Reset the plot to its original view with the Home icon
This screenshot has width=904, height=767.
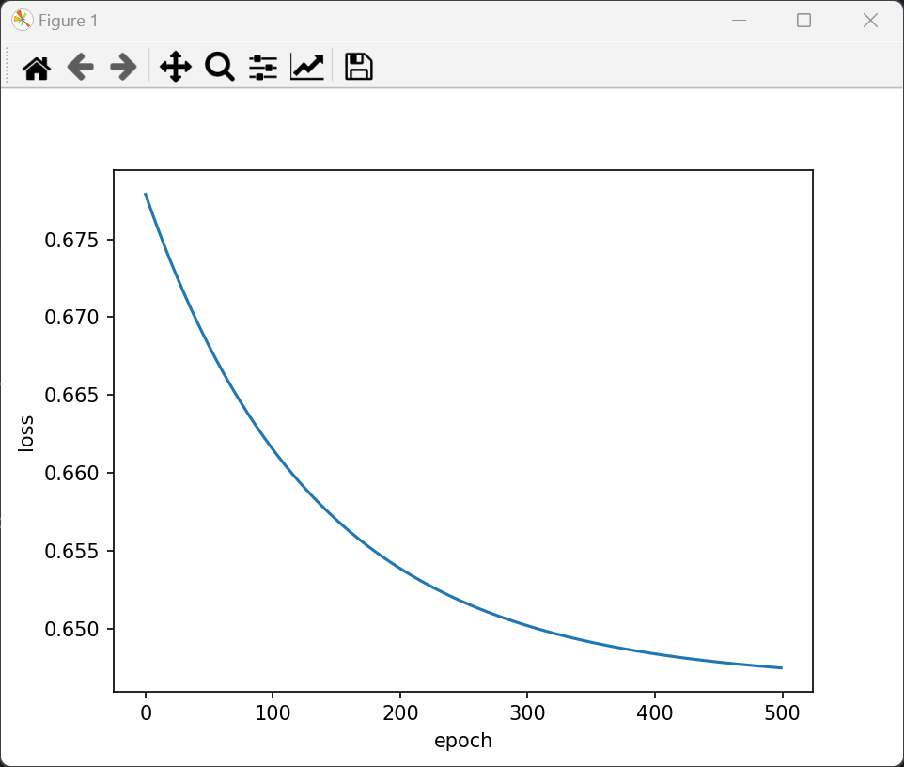click(37, 68)
